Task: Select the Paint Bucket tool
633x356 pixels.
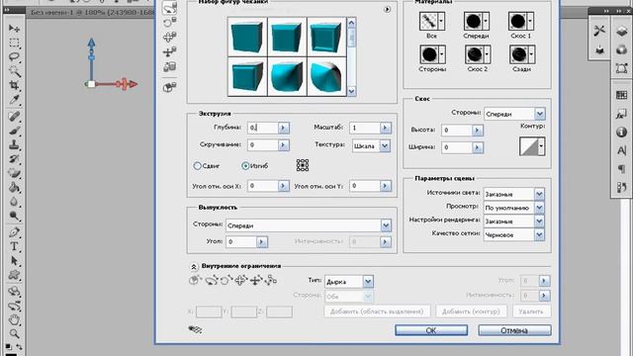Action: point(14,188)
